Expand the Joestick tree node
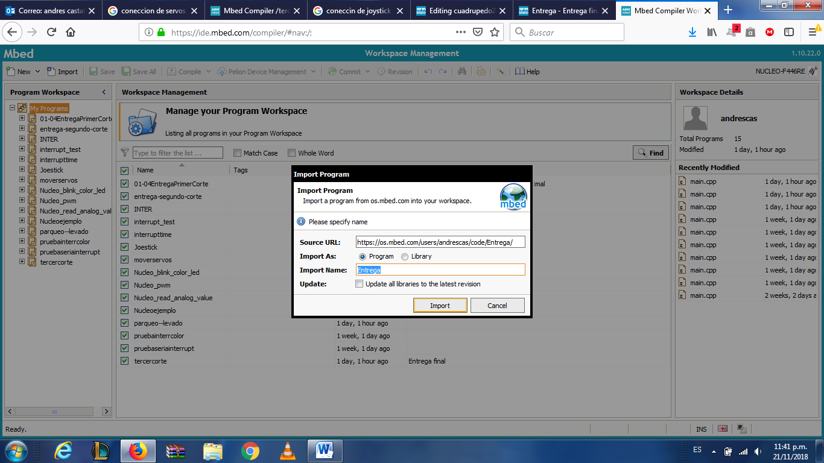 point(22,170)
